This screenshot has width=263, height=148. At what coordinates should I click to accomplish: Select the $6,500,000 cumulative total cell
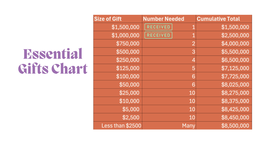[x=235, y=60]
